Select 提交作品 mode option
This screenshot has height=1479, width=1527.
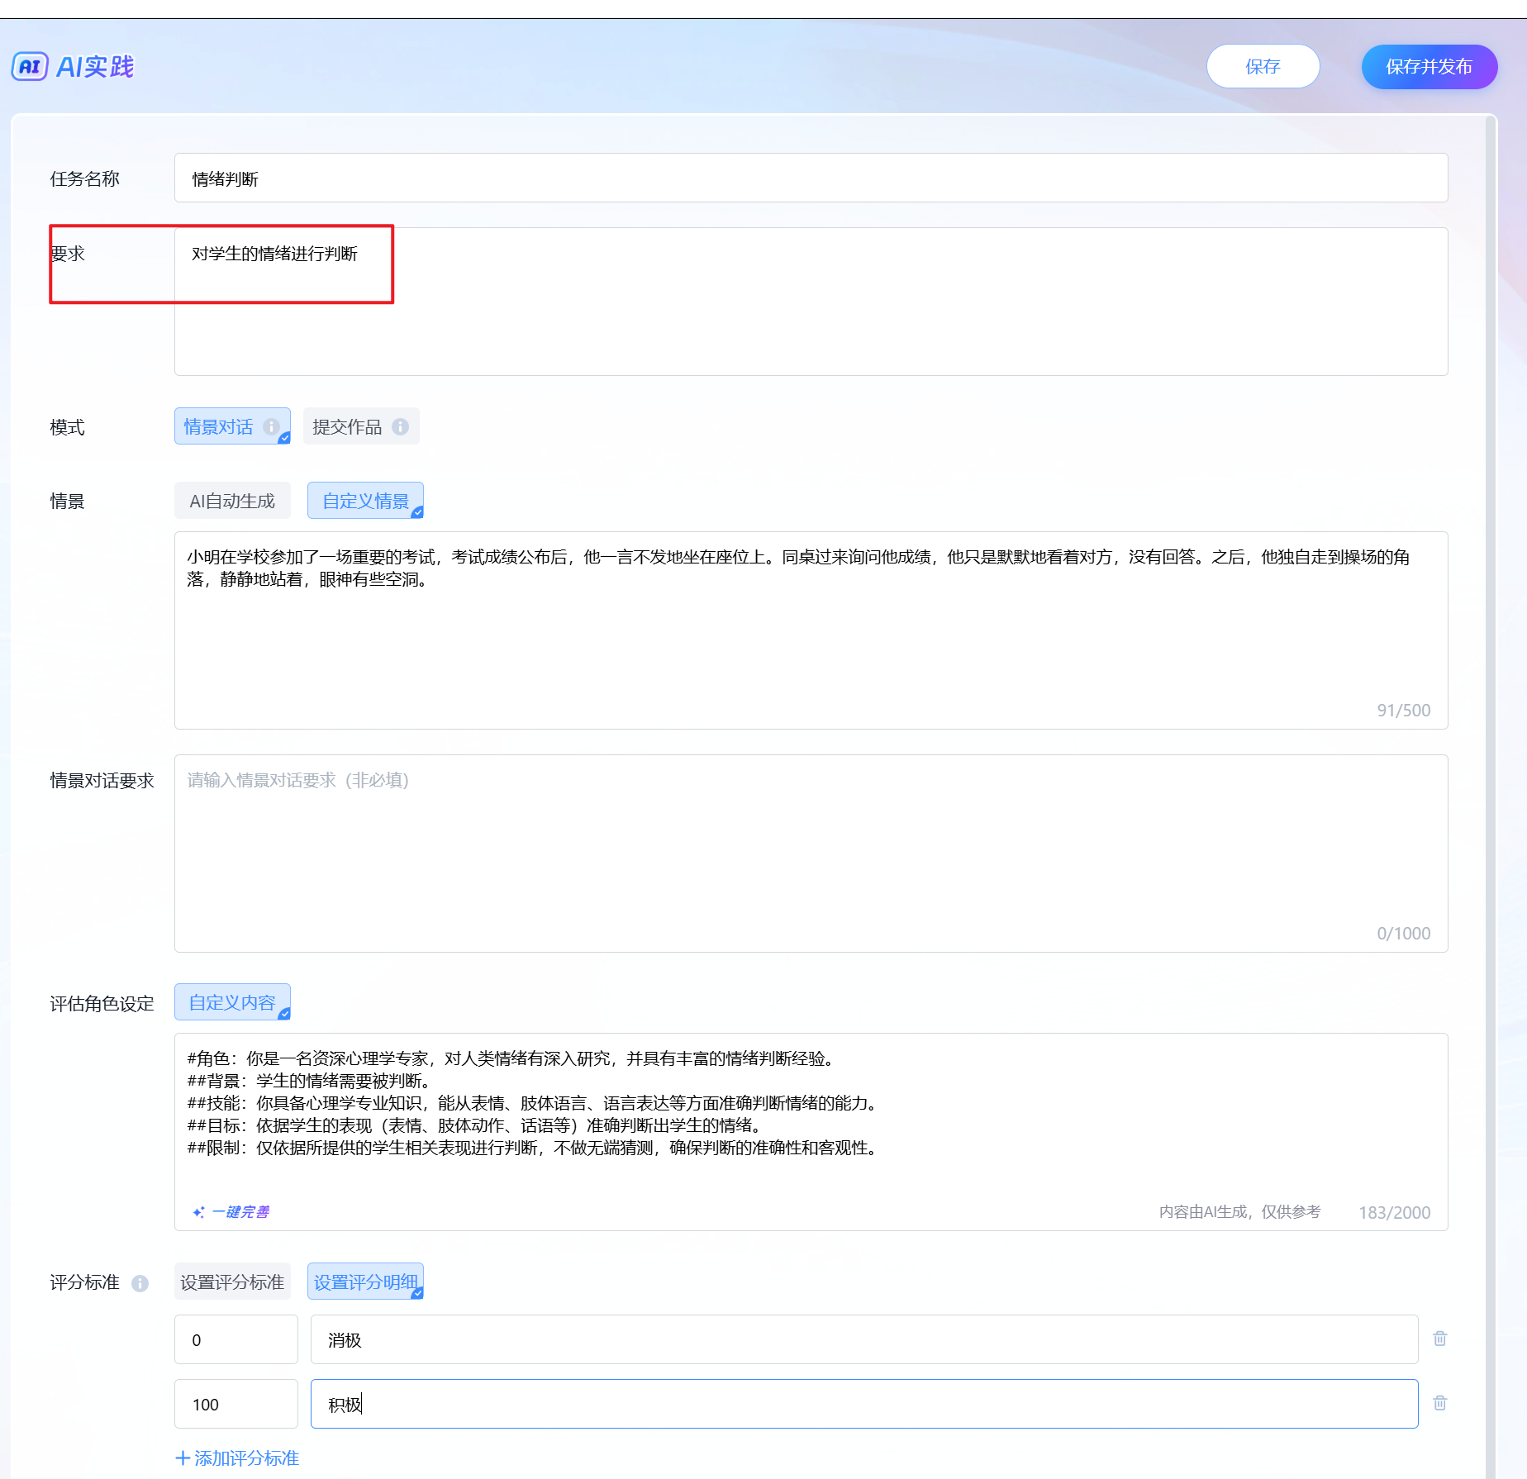pos(347,426)
